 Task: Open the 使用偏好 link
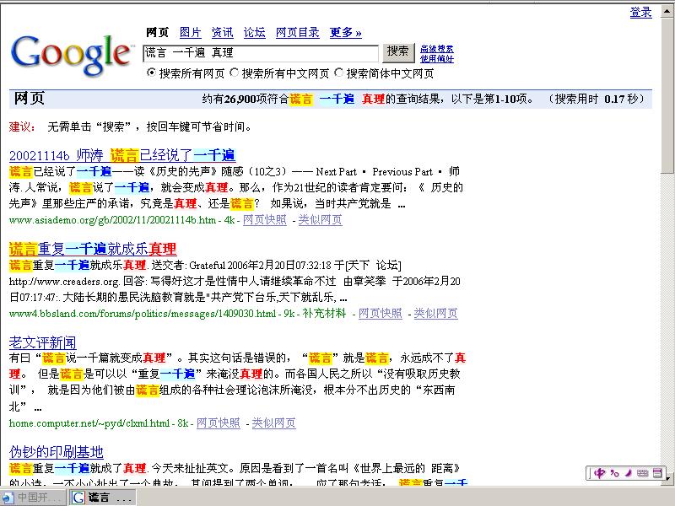437,58
